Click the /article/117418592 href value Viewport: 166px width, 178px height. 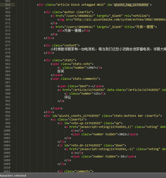(x=88, y=90)
